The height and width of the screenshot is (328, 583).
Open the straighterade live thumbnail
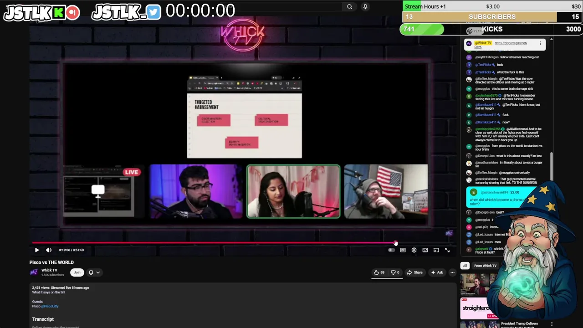(x=479, y=308)
